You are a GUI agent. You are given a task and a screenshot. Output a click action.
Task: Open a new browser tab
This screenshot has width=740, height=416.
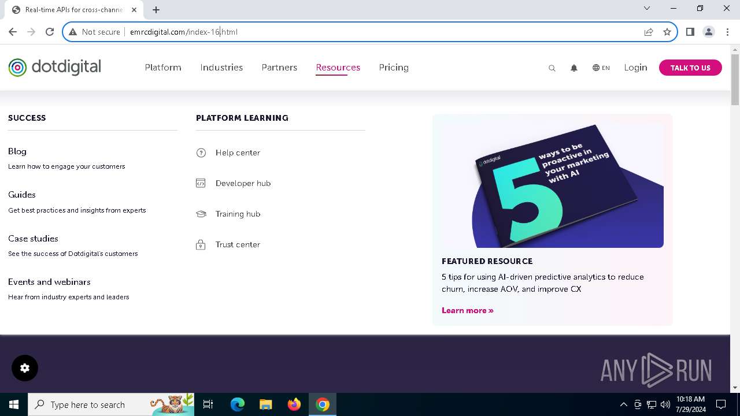point(156,10)
